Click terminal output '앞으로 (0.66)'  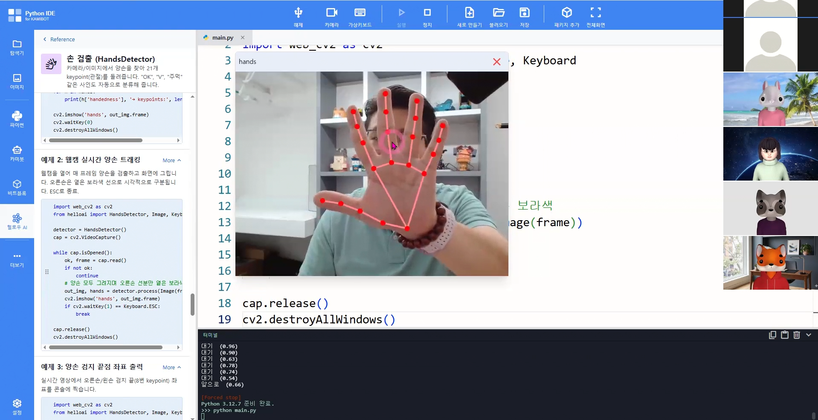[222, 385]
